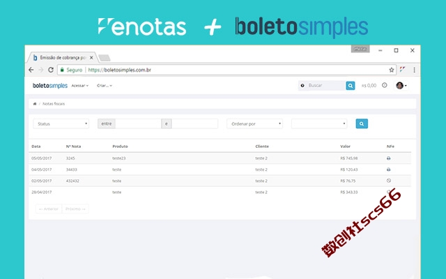The image size is (446, 279).
Task: Click date 04/05/2017
Action: tap(42, 169)
